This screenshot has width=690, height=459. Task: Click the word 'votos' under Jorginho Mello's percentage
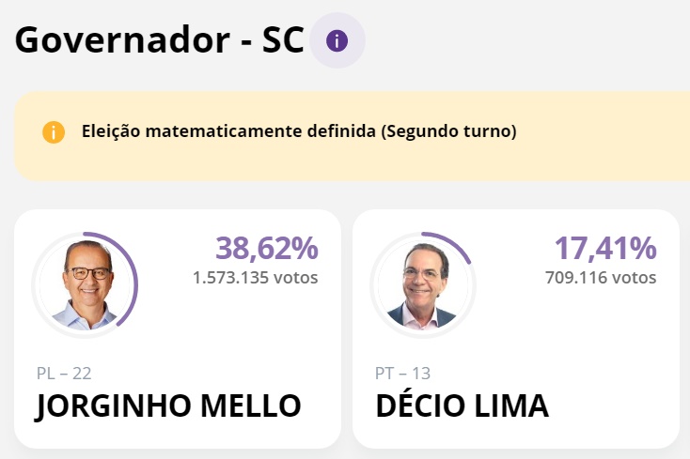tap(296, 278)
